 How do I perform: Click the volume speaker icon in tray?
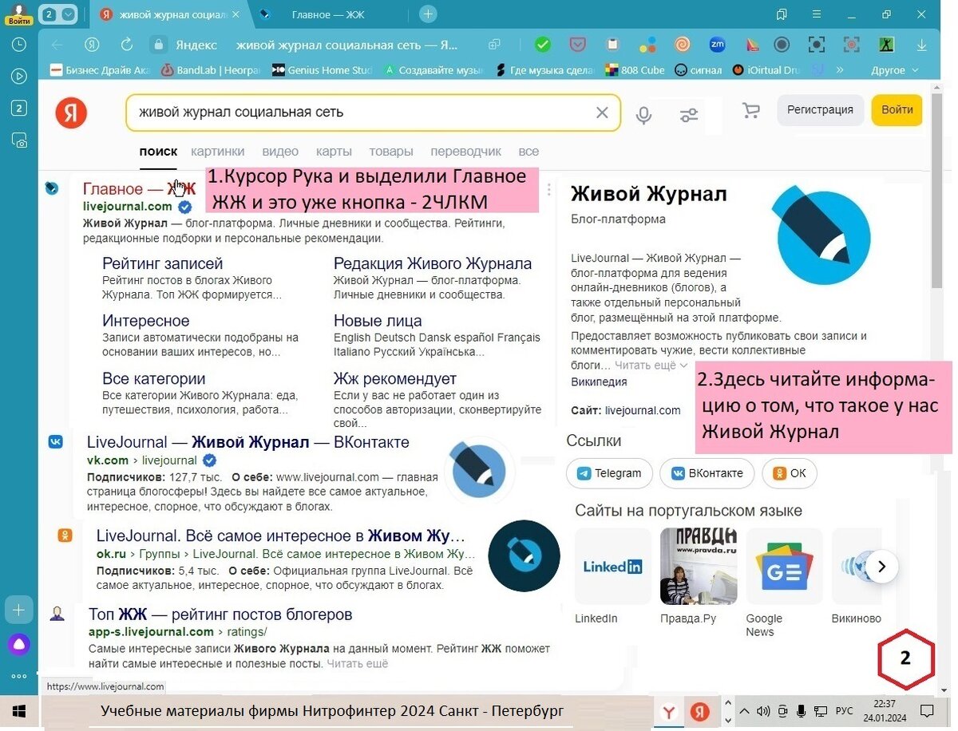762,711
